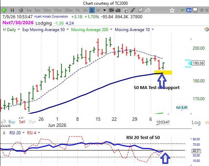Click the 894.3K volume value

(121, 17)
